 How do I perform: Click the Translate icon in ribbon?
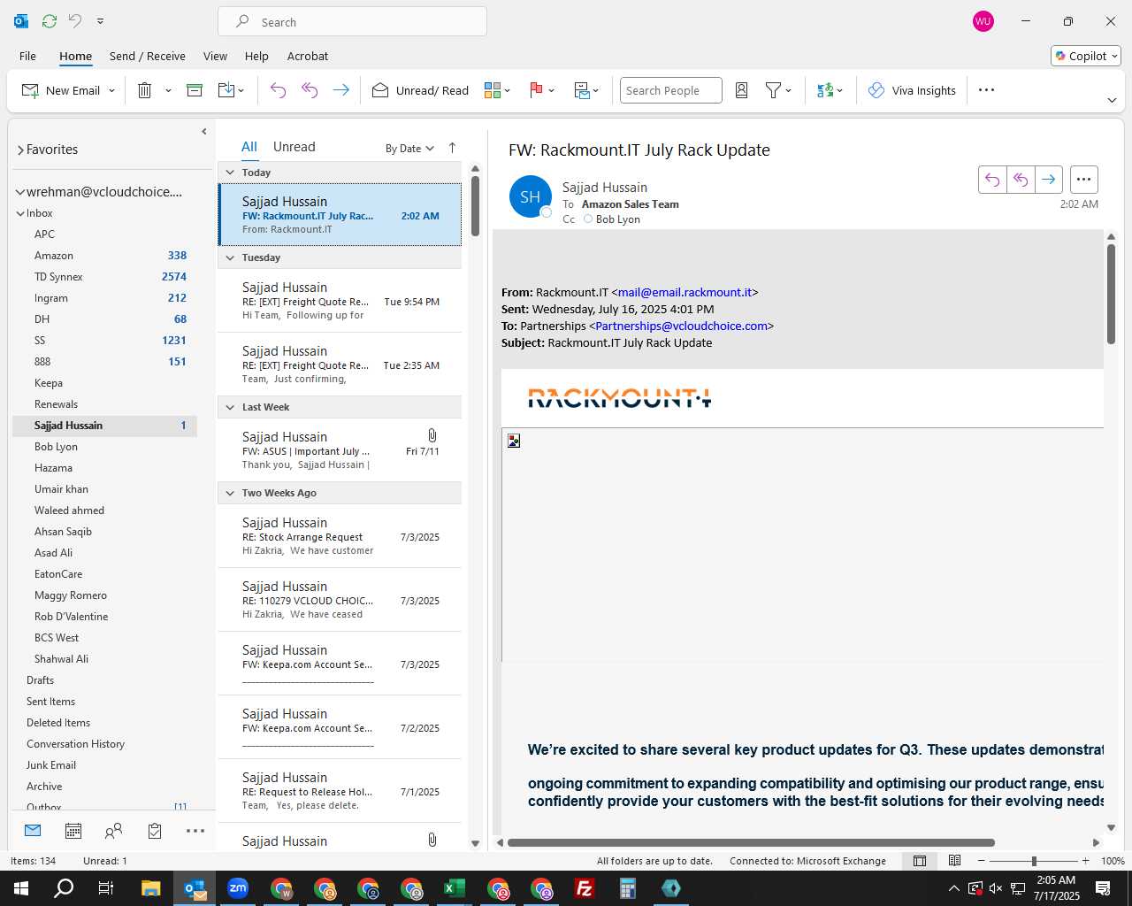pos(825,90)
